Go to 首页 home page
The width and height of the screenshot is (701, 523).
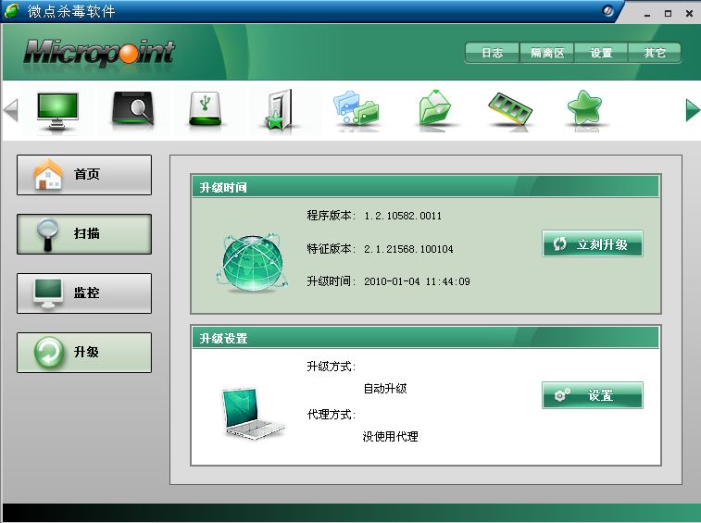84,175
